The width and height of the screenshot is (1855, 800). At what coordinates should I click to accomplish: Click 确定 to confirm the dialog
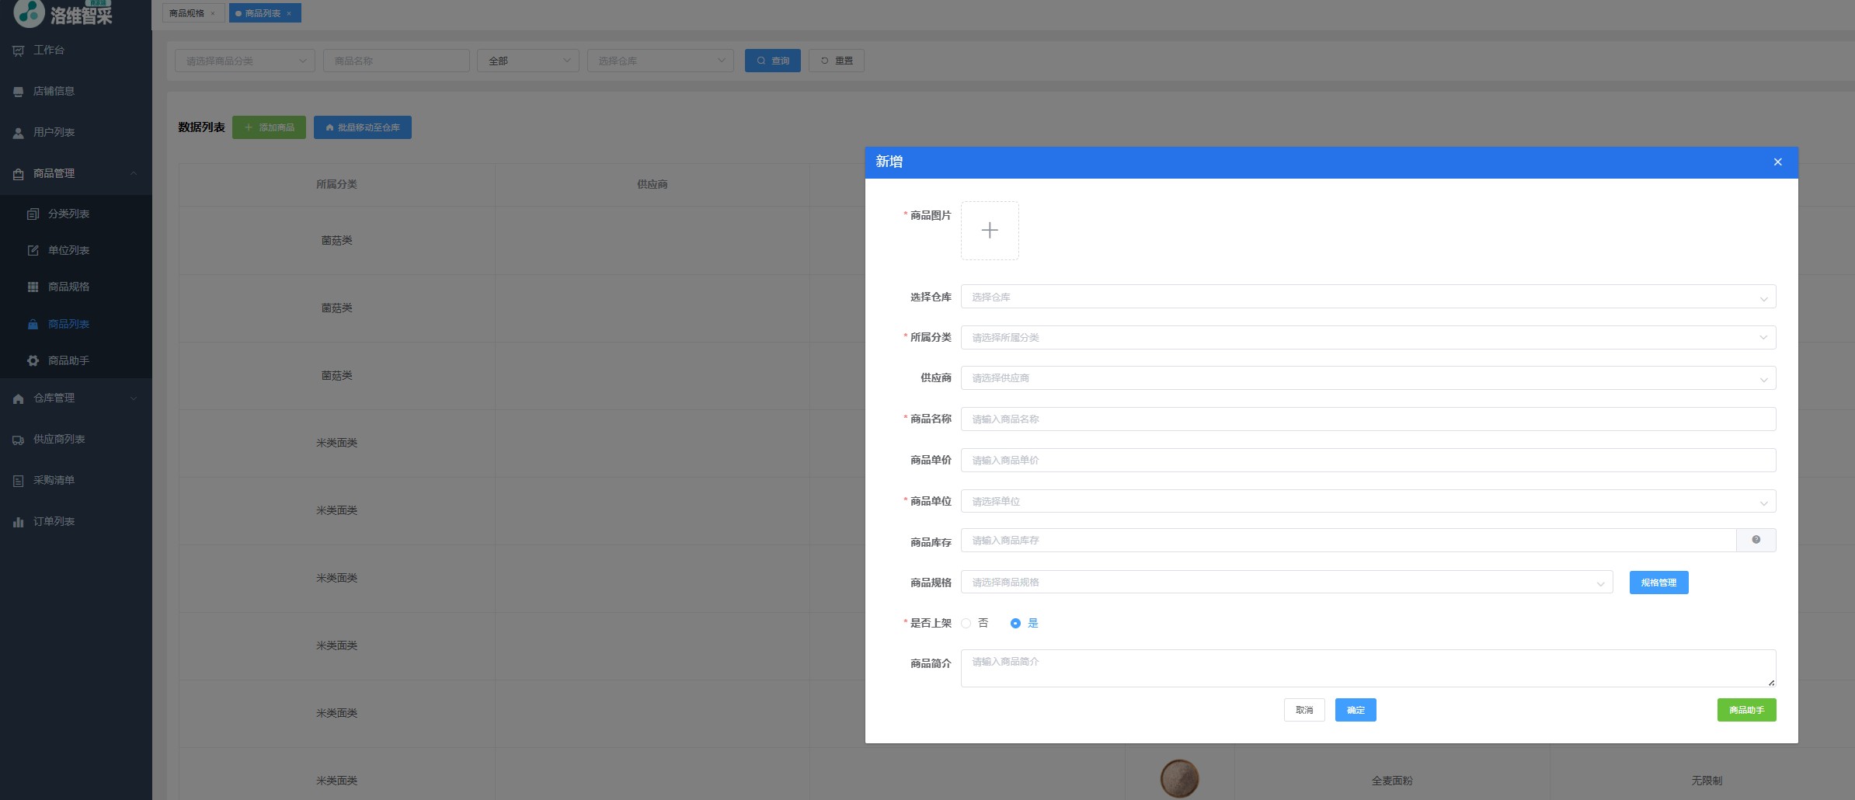1356,710
